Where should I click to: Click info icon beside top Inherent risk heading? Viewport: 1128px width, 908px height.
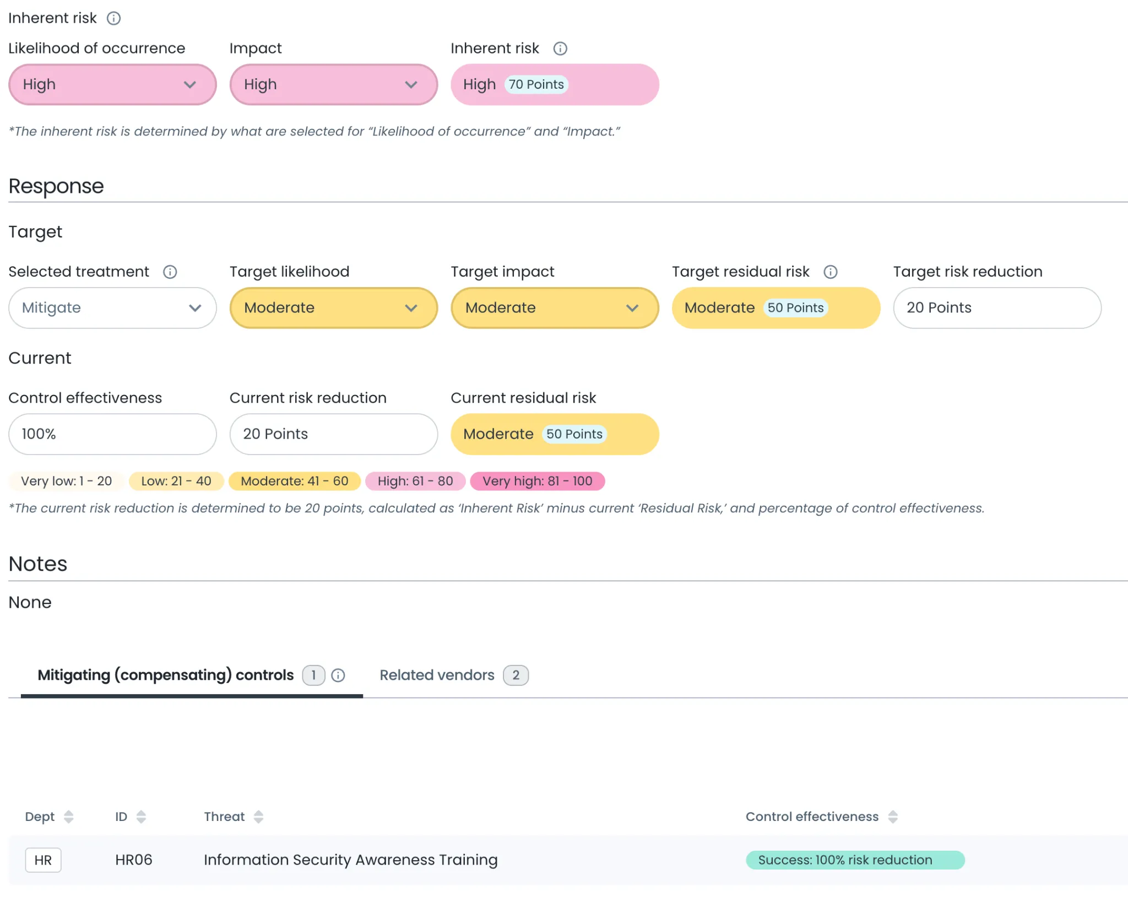point(113,18)
